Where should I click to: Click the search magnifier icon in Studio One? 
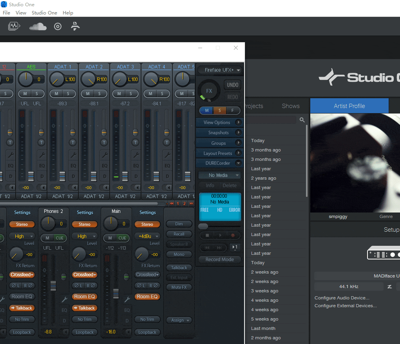tap(302, 120)
